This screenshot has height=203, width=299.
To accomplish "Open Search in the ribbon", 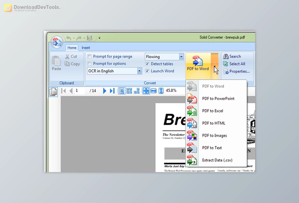I will tap(232, 56).
